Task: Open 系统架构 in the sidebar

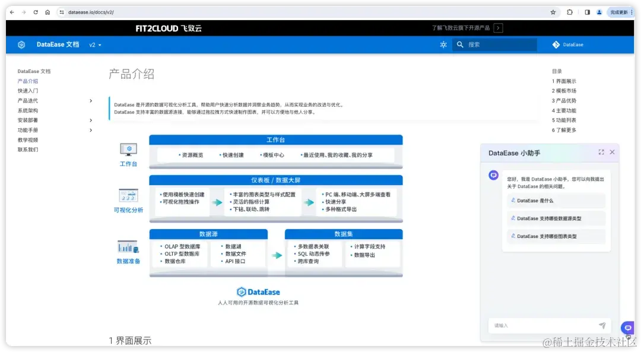Action: 28,110
